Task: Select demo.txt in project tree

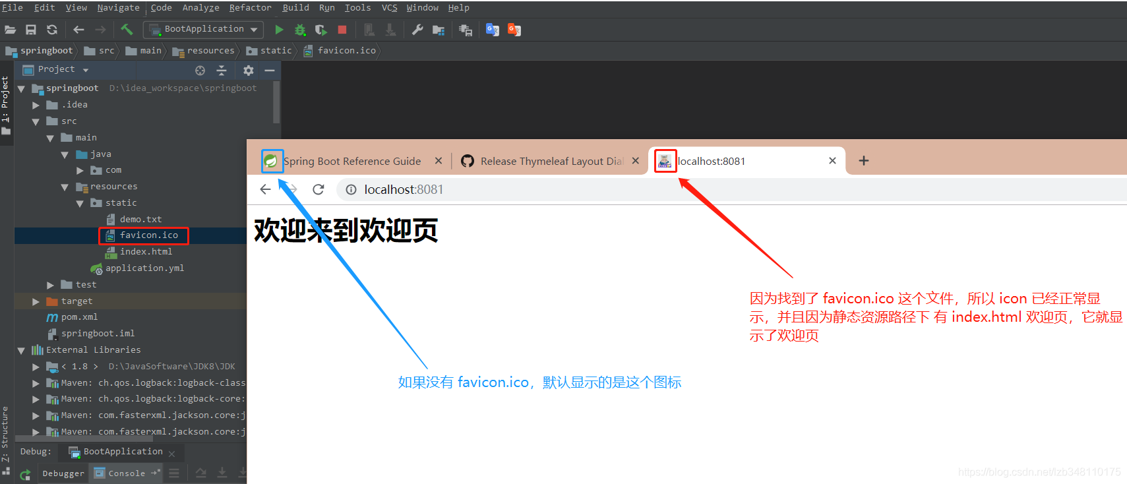Action: [x=140, y=220]
